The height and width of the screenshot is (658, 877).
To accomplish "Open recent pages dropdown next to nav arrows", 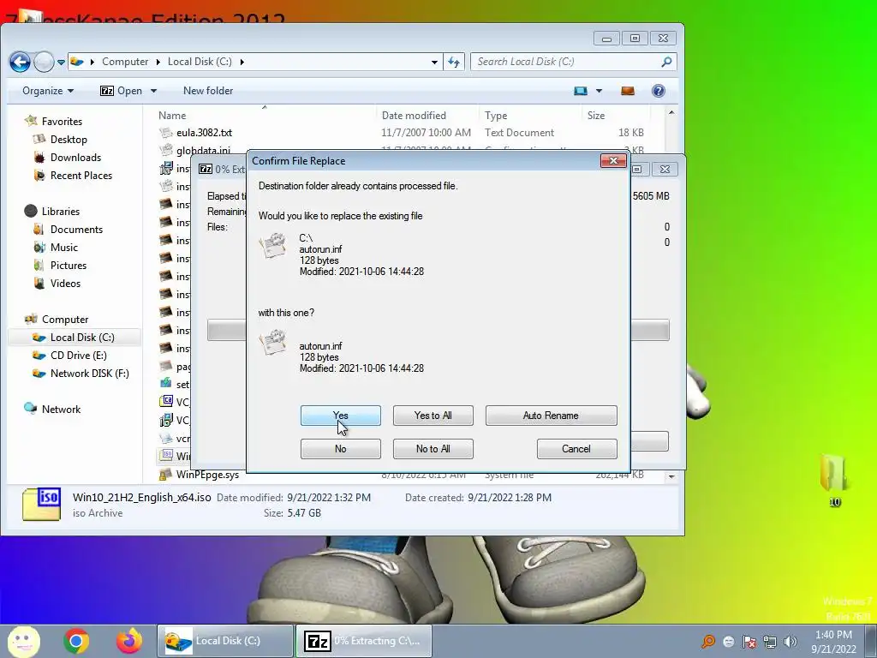I will pyautogui.click(x=61, y=62).
